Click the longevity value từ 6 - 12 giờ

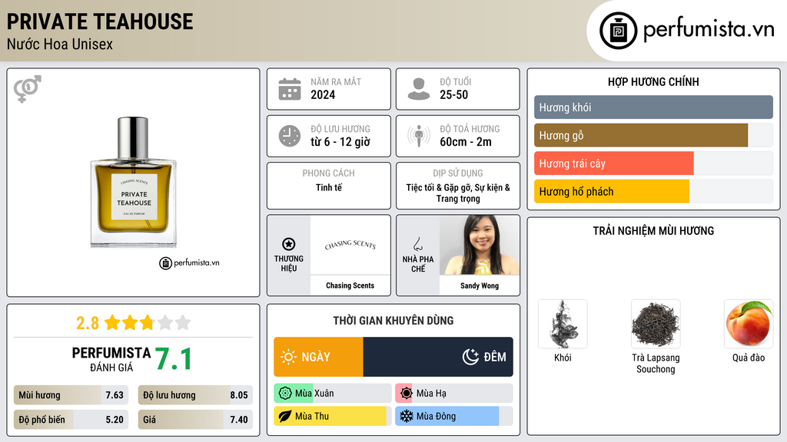click(x=340, y=142)
